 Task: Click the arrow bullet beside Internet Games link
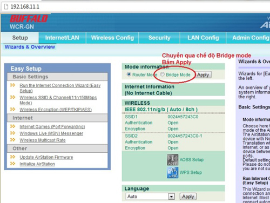[x=12, y=126]
